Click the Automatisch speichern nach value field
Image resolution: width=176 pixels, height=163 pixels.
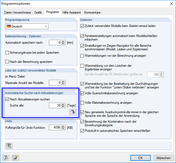pyautogui.click(x=55, y=43)
